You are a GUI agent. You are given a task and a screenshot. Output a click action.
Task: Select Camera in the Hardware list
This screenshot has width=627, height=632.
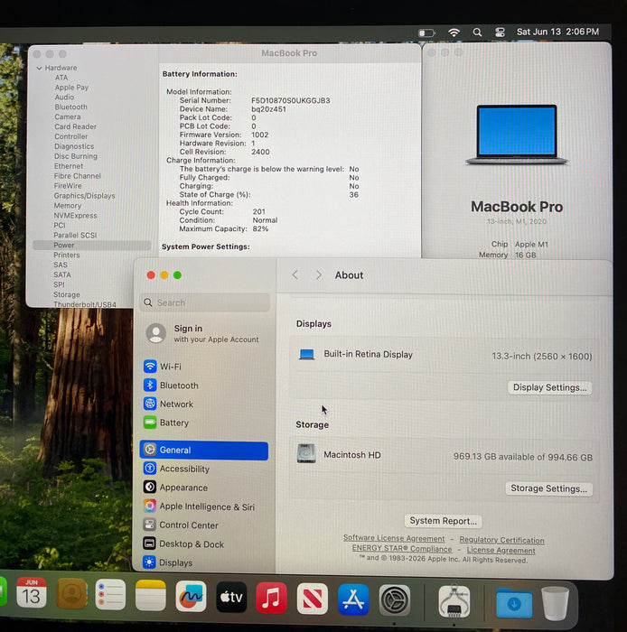click(68, 116)
